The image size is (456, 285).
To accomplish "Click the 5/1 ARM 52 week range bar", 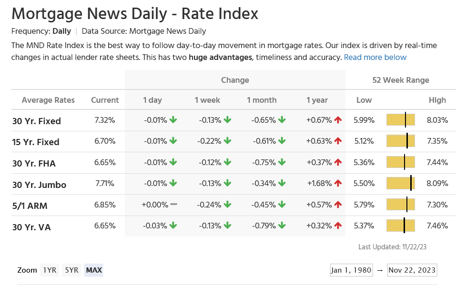I will [x=401, y=205].
